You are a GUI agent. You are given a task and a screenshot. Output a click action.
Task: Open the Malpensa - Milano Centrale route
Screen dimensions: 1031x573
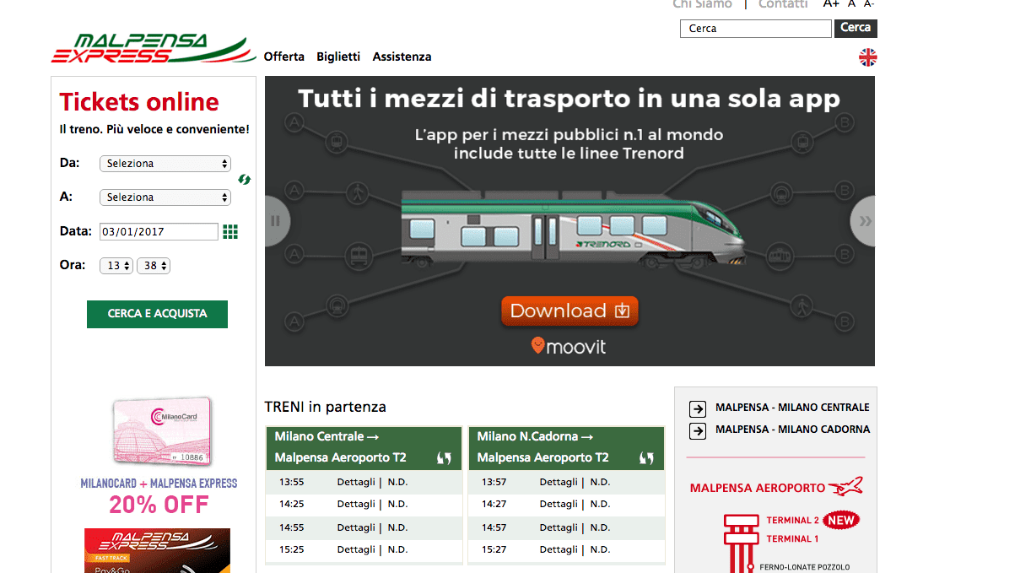(x=792, y=408)
